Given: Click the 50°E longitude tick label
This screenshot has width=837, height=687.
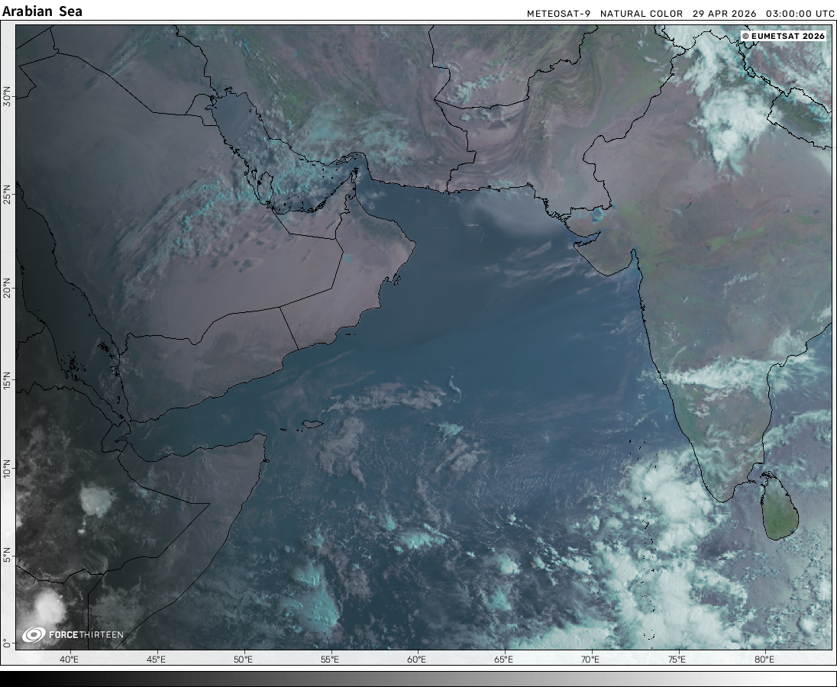Looking at the screenshot, I should click(243, 660).
